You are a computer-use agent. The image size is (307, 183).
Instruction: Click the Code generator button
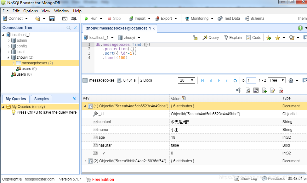coord(254,38)
